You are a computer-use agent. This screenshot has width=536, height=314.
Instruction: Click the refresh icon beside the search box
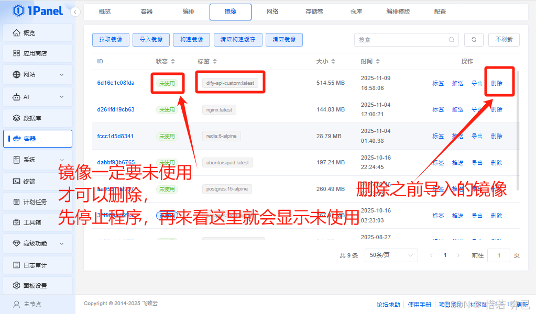[x=474, y=39]
